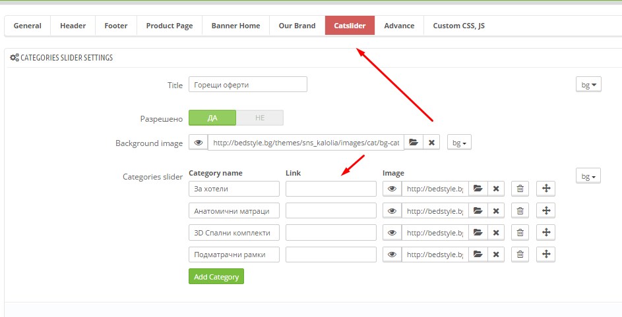
Task: Click the active Catslider tab
Action: (x=350, y=26)
